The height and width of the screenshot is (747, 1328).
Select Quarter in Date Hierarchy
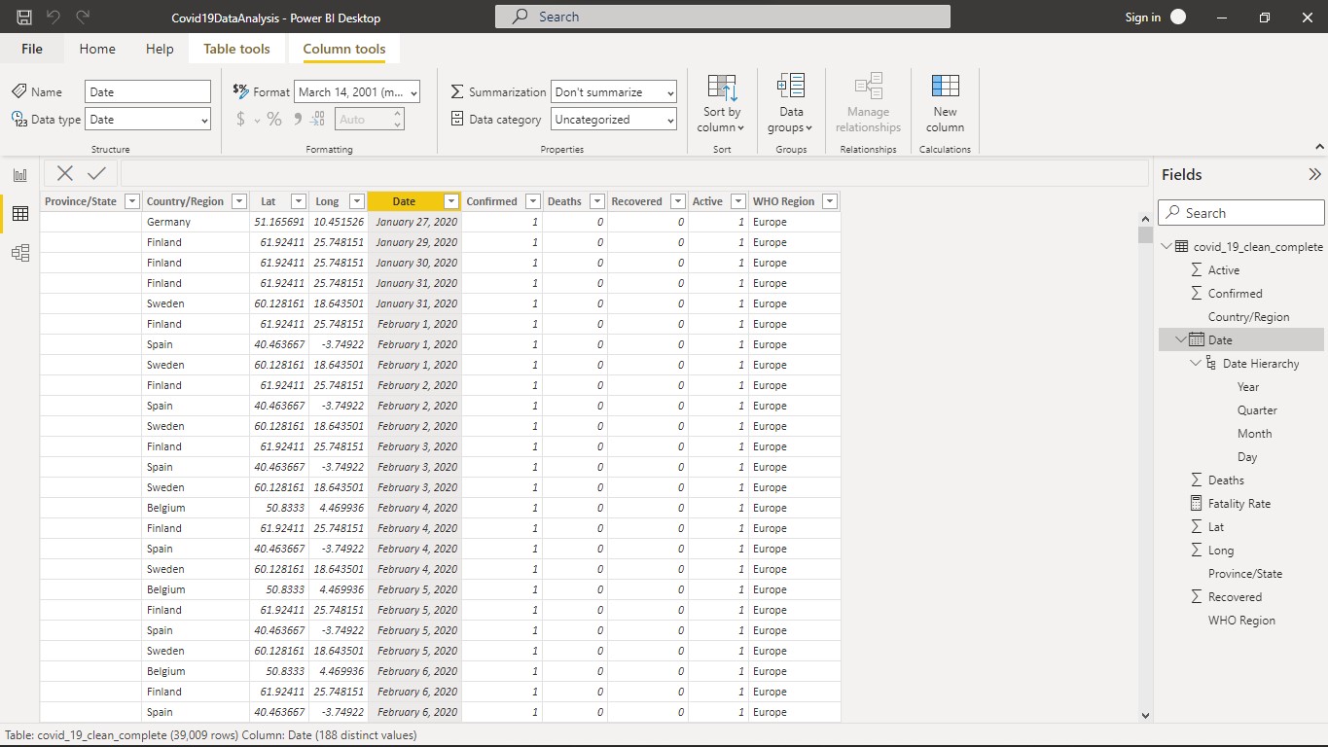1257,409
